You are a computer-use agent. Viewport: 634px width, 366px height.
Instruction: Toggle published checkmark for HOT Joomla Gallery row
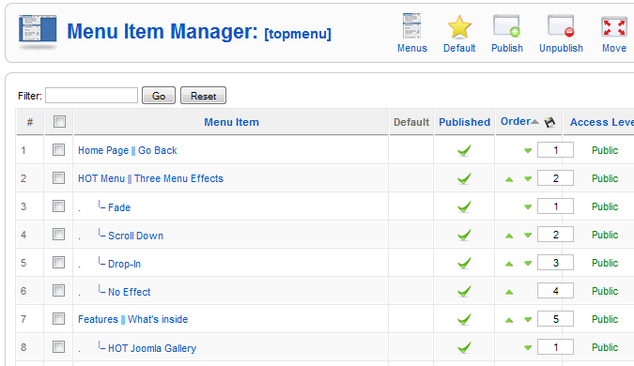point(464,347)
